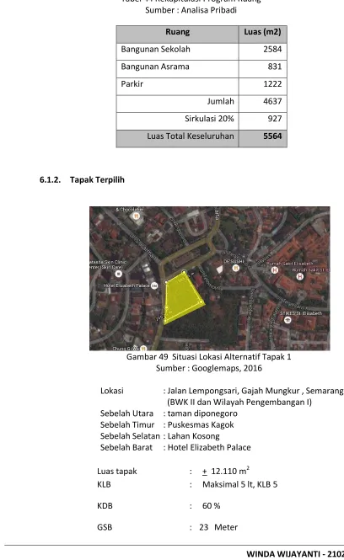Viewport: 344px width, 560px height.
Task: Select the GSB value '23 Meter'
Action: 218,527
